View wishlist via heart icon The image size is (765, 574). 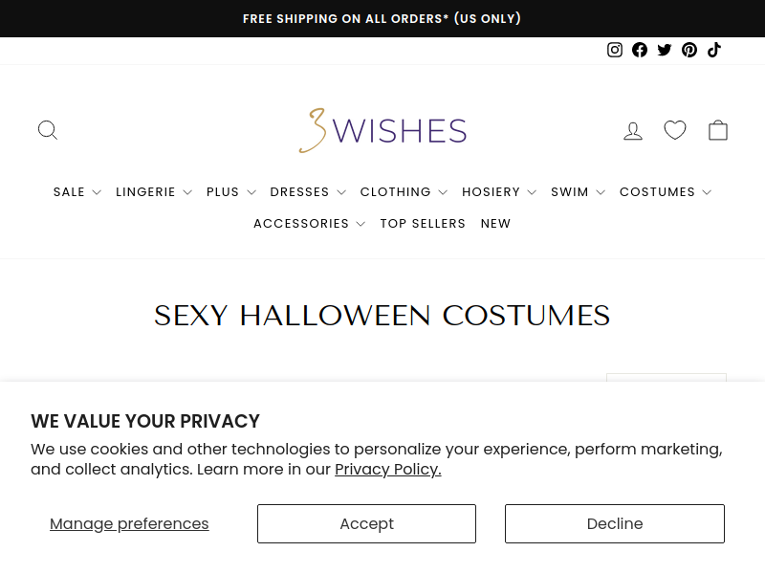(675, 130)
